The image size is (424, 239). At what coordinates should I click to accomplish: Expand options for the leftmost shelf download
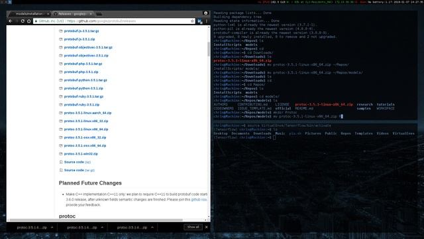tap(52, 227)
